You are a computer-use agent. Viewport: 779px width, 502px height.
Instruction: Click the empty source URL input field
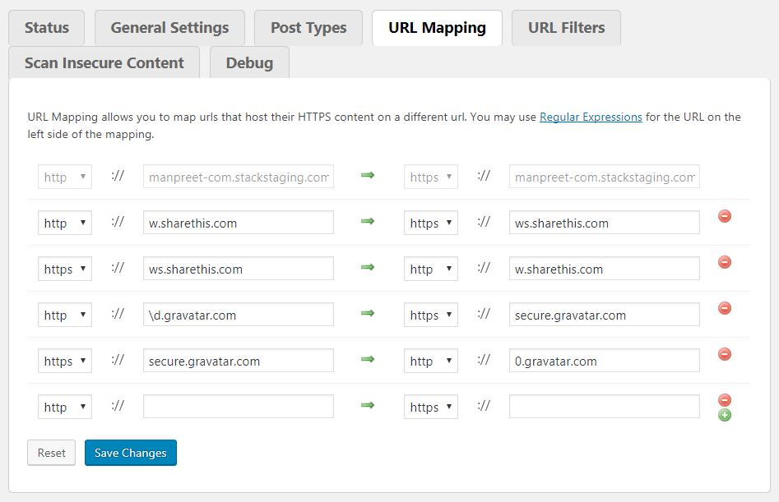[x=238, y=408]
